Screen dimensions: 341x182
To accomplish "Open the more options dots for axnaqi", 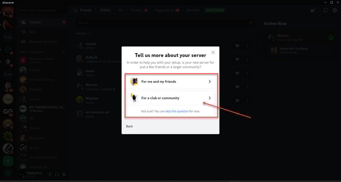I will pos(247,46).
